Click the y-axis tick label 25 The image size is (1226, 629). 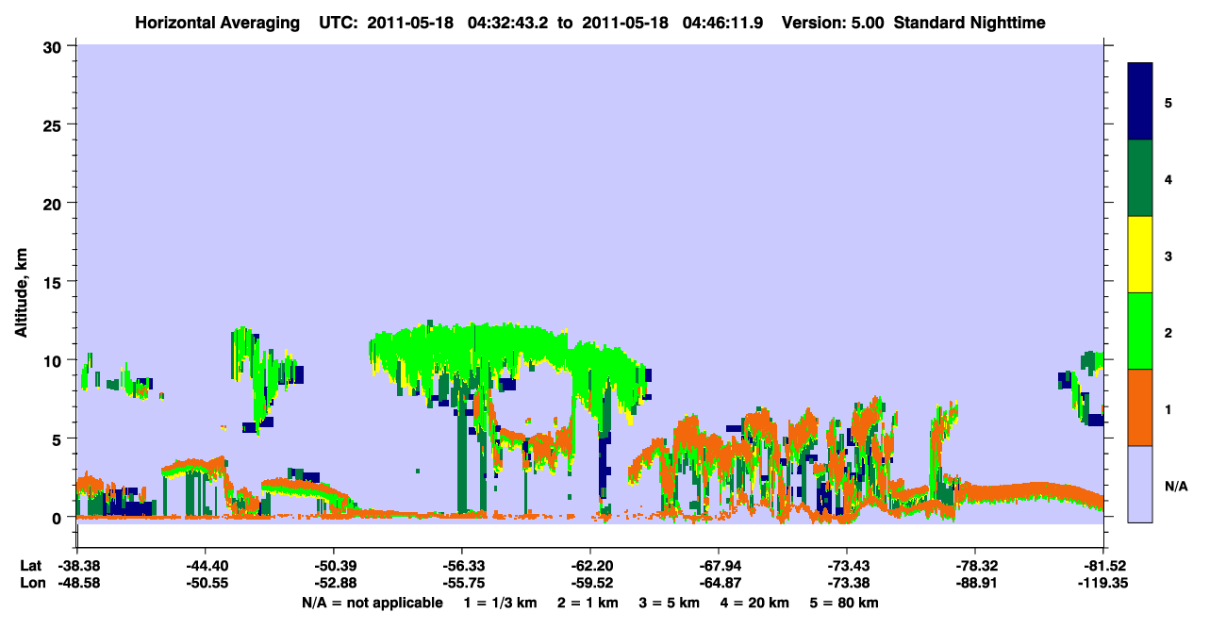[x=55, y=124]
